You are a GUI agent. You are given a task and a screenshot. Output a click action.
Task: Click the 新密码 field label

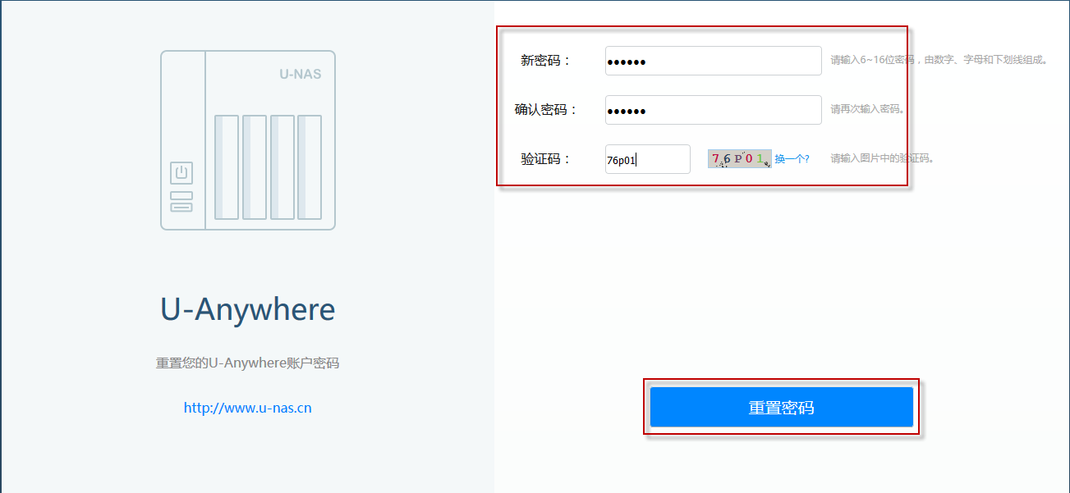tap(544, 61)
